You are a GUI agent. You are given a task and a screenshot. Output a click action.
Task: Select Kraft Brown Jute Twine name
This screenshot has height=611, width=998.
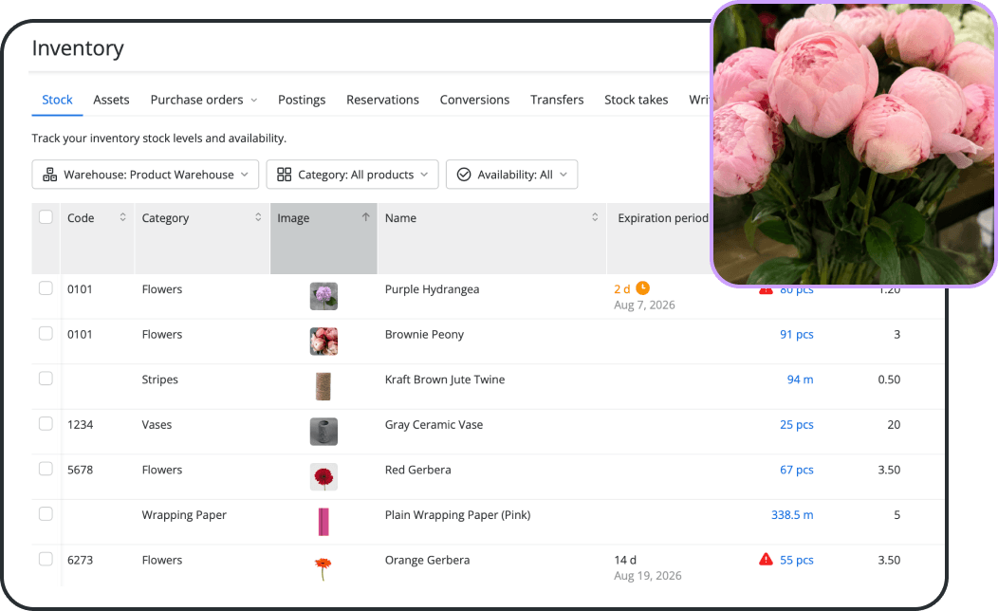(445, 380)
